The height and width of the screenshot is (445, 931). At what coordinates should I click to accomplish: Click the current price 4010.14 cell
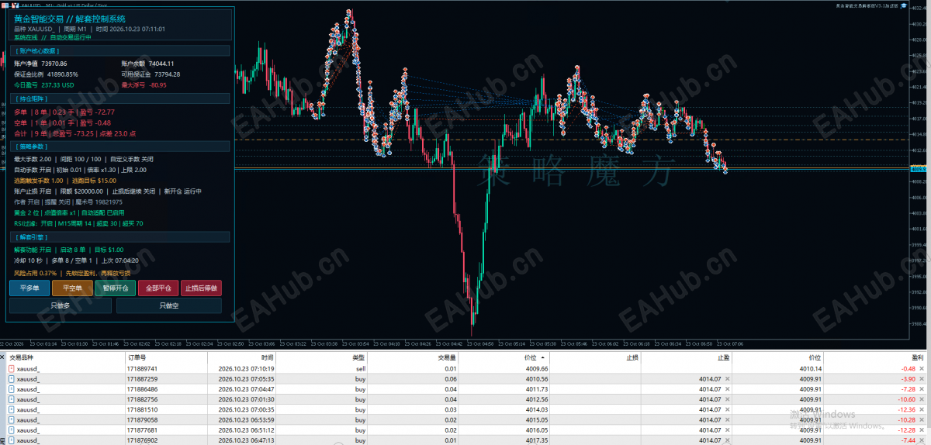point(810,369)
